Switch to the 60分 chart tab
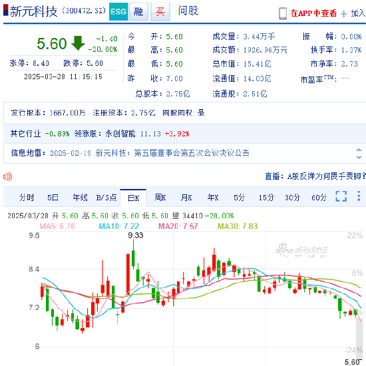The width and height of the screenshot is (366, 366). pos(319,198)
